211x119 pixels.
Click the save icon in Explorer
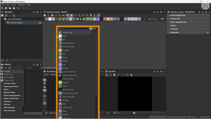coord(2,15)
